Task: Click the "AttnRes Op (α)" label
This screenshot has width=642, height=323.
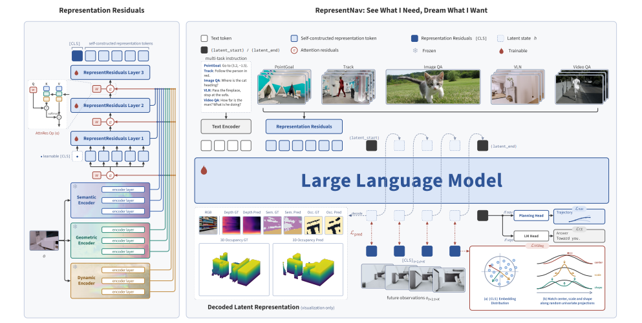Action: (x=47, y=133)
